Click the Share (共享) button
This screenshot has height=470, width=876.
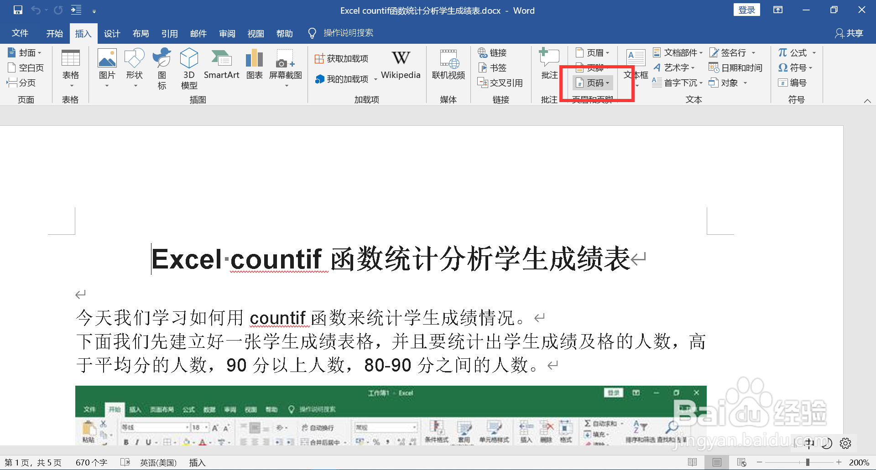(849, 33)
